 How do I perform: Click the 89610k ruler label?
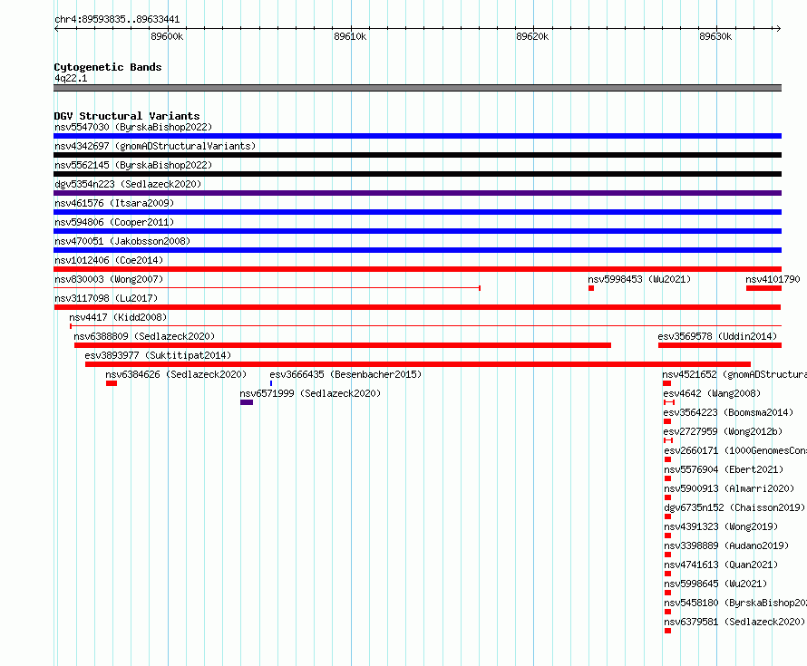tap(350, 36)
